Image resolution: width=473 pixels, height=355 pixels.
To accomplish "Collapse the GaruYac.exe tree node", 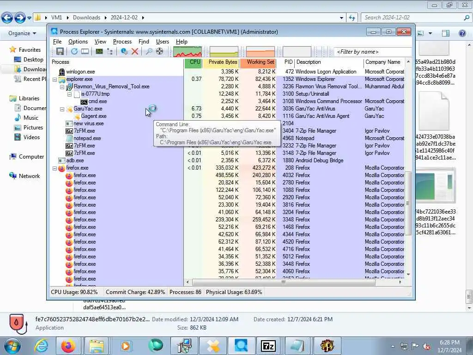I will 62,109.
